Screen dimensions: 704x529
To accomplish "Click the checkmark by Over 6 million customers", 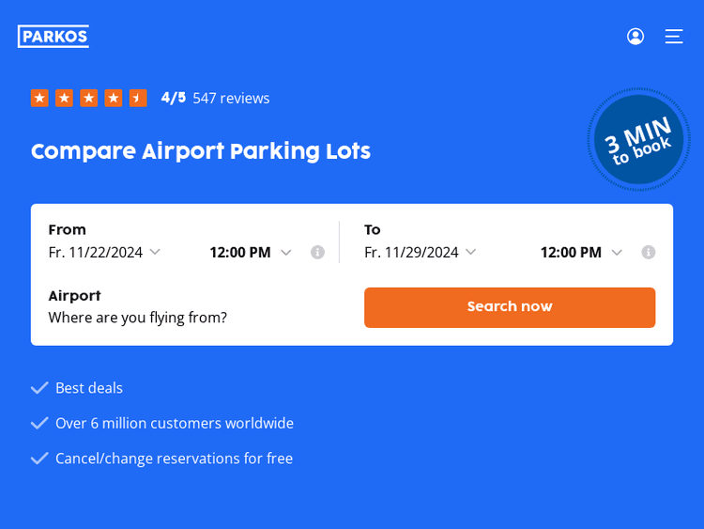I will 39,423.
